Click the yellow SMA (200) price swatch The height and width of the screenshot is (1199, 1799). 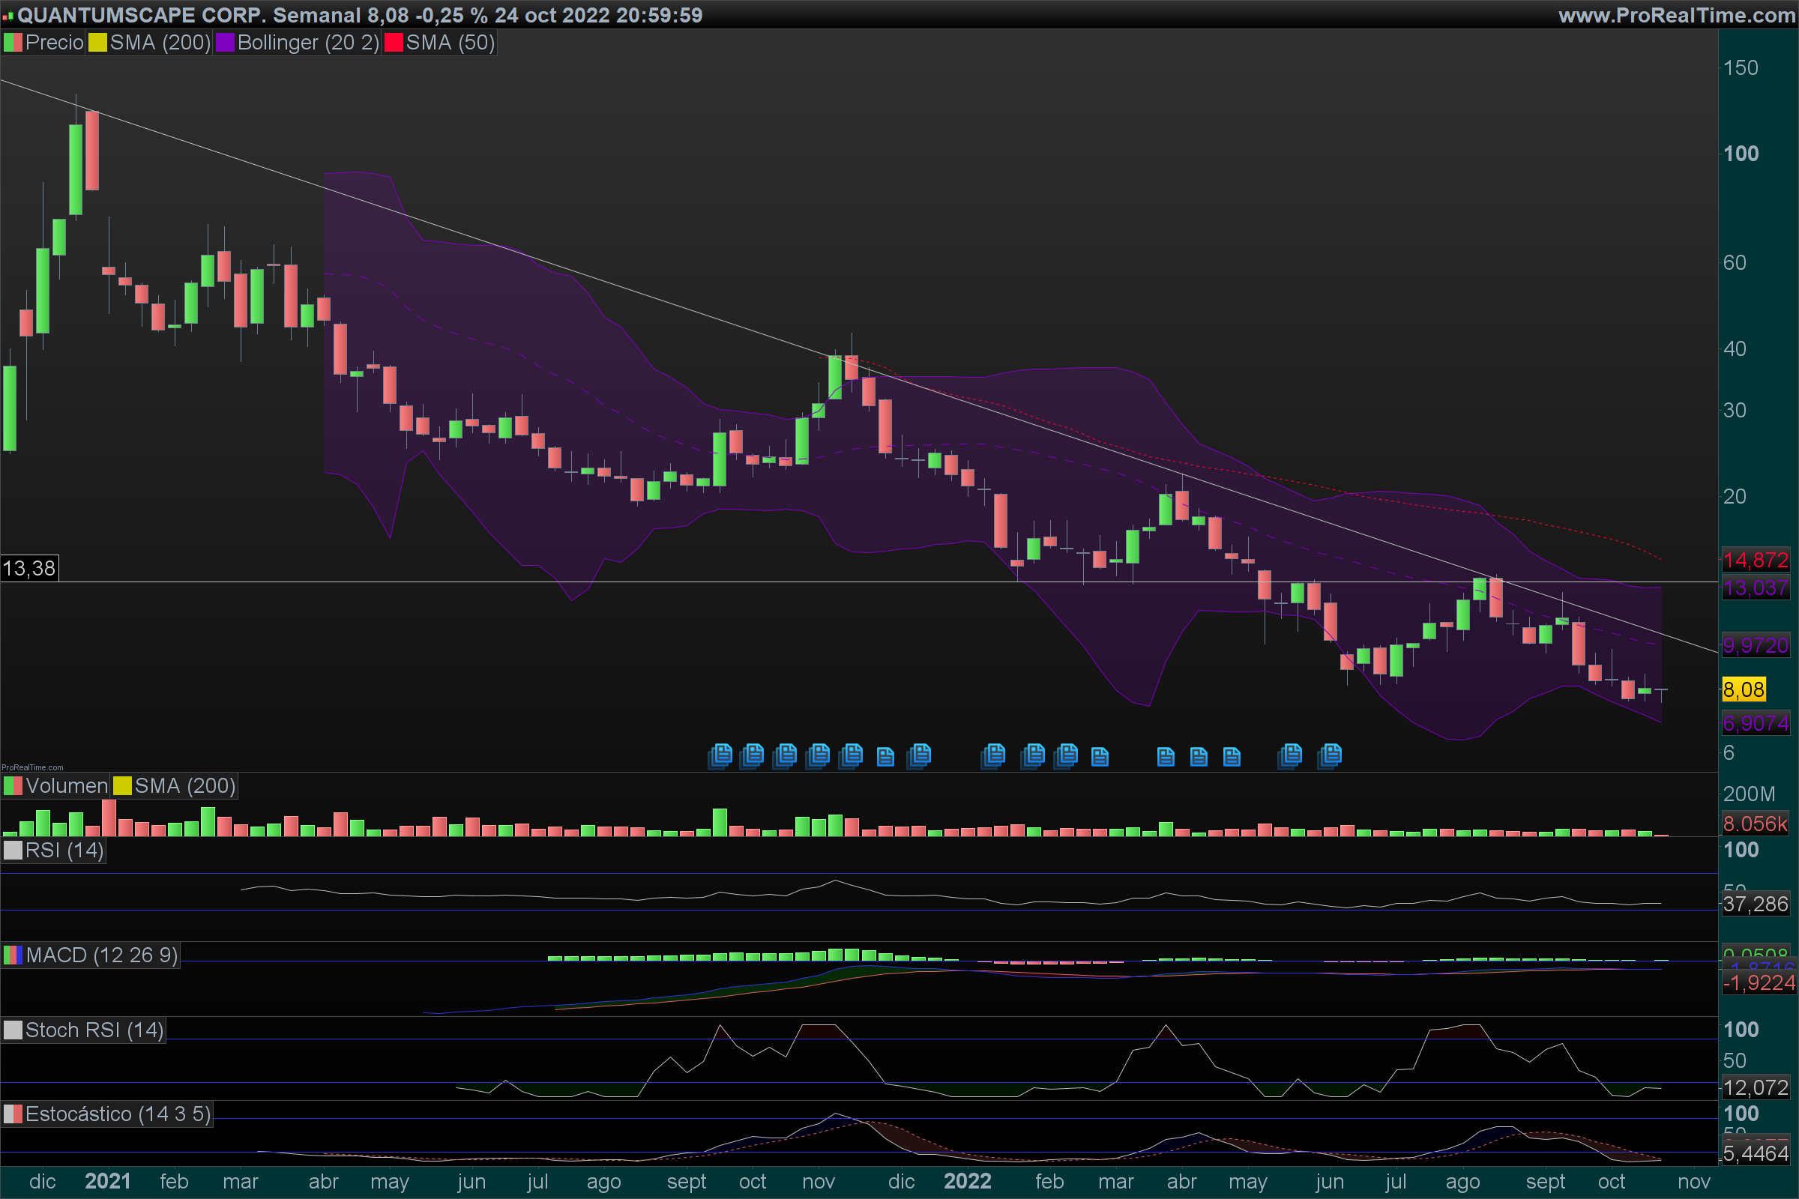97,43
